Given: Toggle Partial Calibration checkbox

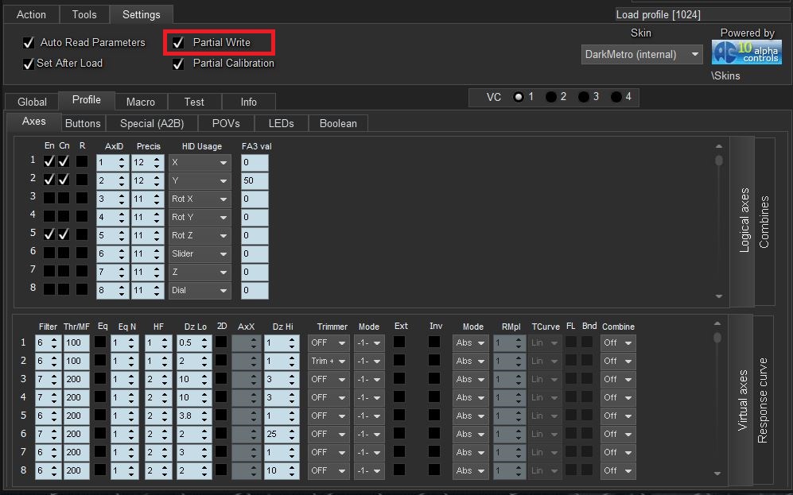Looking at the screenshot, I should click(x=178, y=64).
